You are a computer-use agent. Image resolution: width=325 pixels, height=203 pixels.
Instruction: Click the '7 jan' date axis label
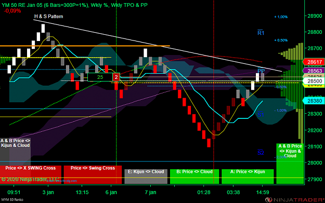[x=150, y=193]
